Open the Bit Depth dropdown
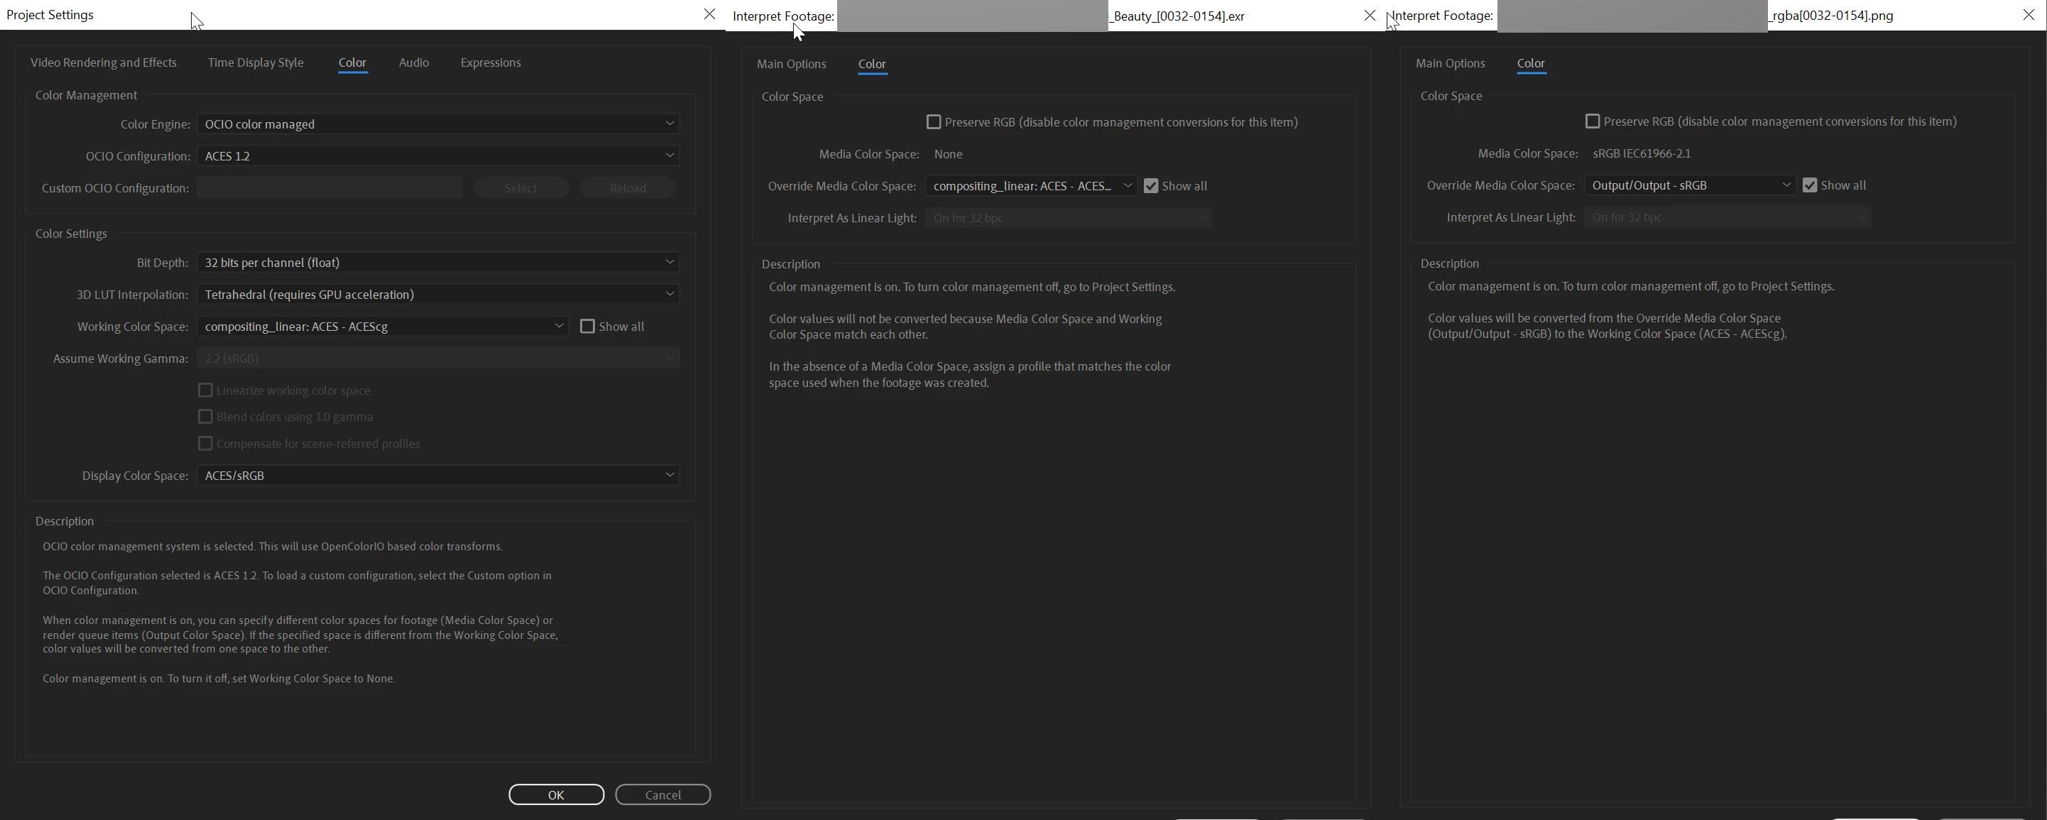The width and height of the screenshot is (2047, 820). 438,262
